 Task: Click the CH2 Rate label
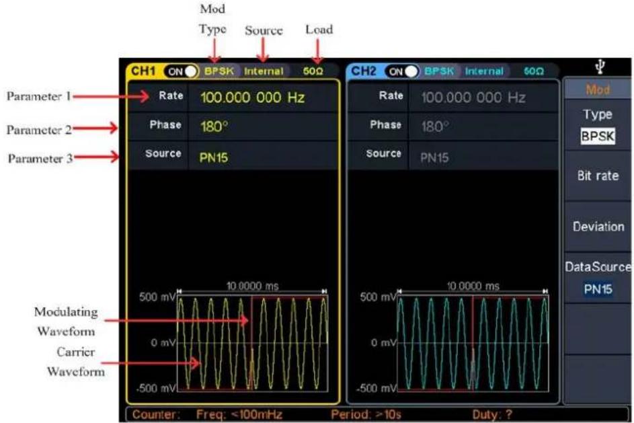click(391, 96)
